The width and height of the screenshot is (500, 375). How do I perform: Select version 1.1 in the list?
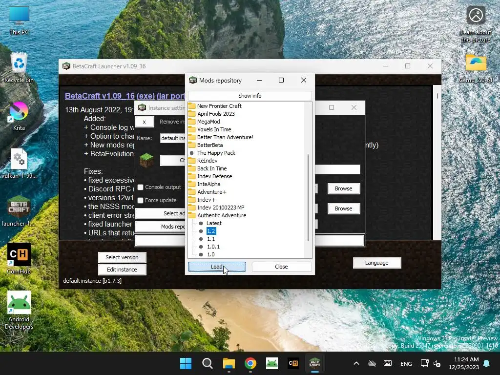tap(211, 239)
